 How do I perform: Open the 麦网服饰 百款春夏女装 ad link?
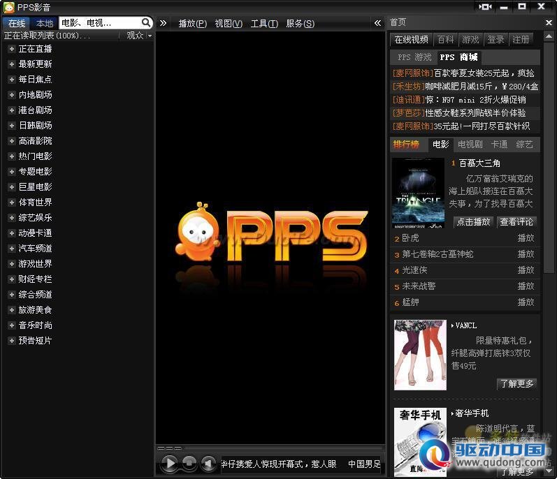coord(463,73)
